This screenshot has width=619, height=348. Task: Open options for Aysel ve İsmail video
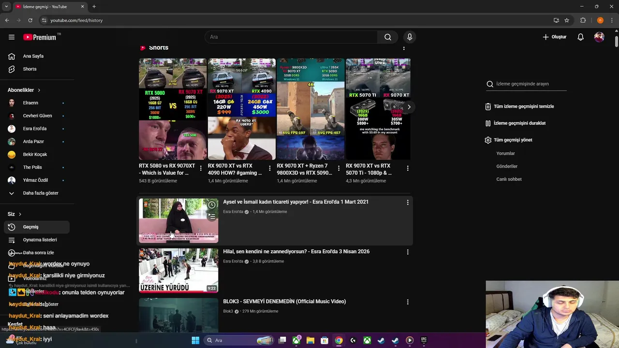(x=408, y=203)
